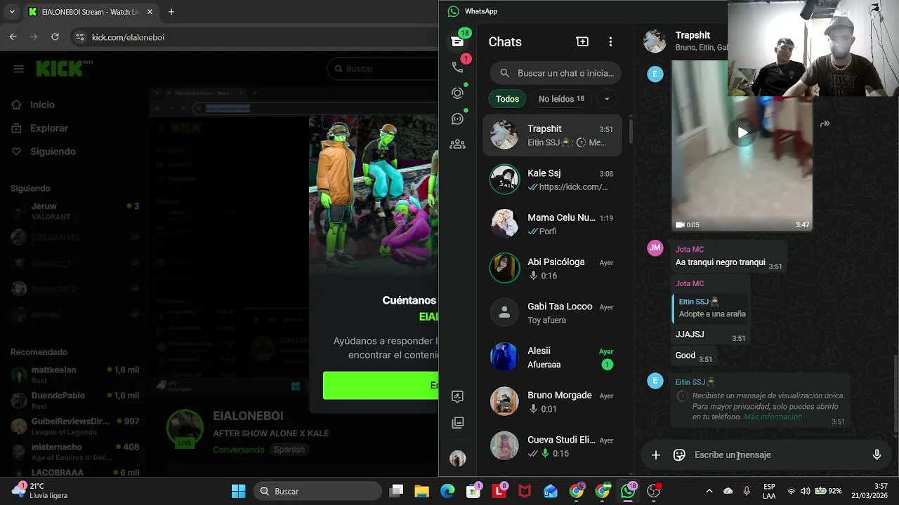The width and height of the screenshot is (899, 505).
Task: Open the Abi Psicóloga chat
Action: click(552, 268)
